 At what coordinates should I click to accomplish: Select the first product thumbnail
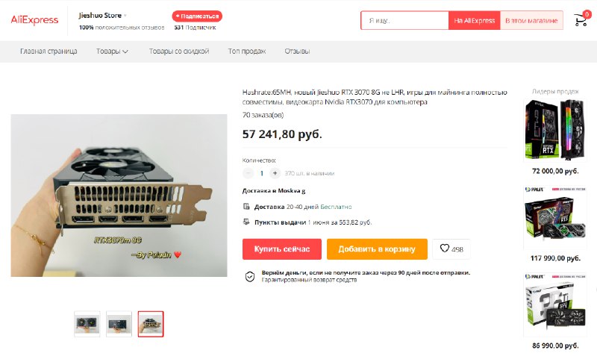pos(87,324)
